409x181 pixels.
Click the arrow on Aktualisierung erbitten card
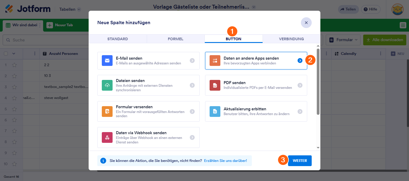(x=300, y=111)
